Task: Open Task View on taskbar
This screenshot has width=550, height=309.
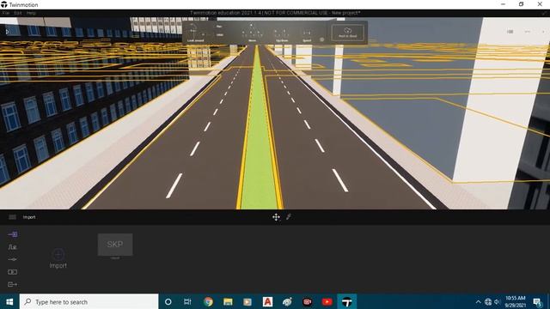Action: pyautogui.click(x=187, y=301)
